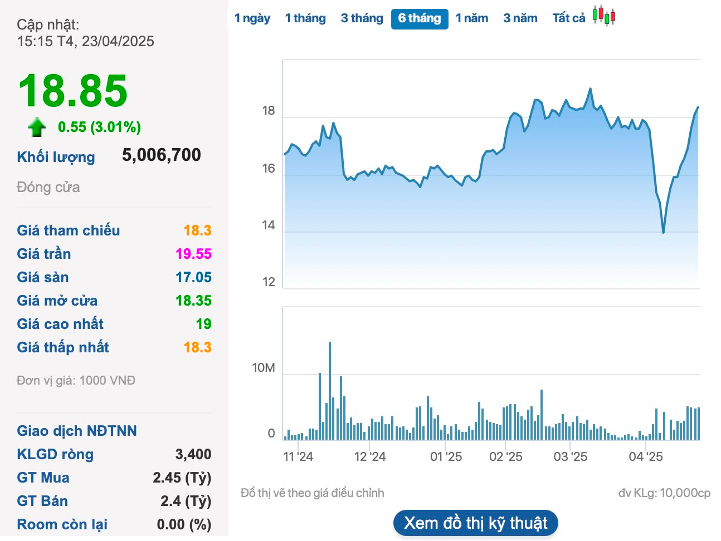Click the 03 '25 axis marker
Viewport: 721px width, 541px height.
coord(570,456)
